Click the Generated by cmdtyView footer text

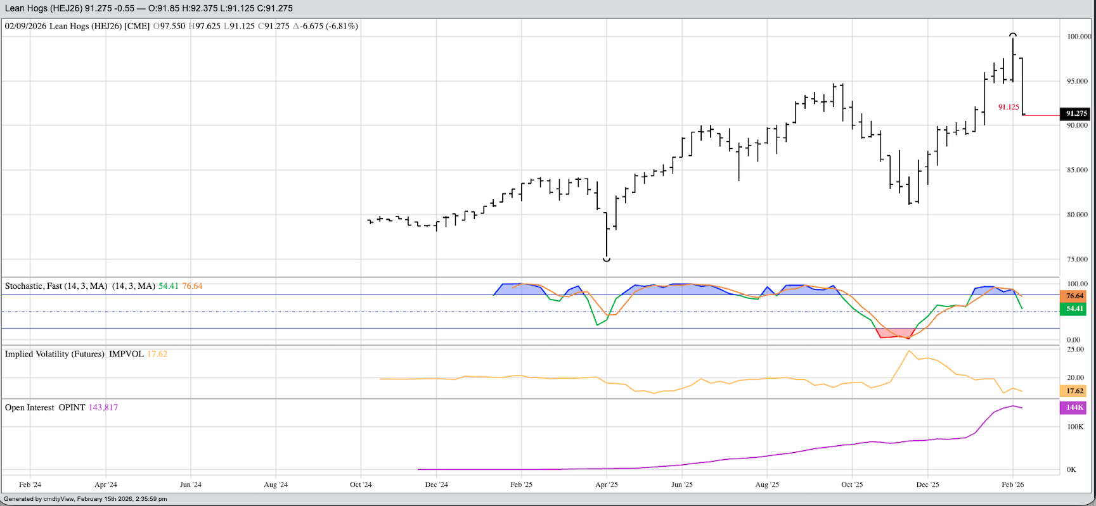(x=86, y=499)
